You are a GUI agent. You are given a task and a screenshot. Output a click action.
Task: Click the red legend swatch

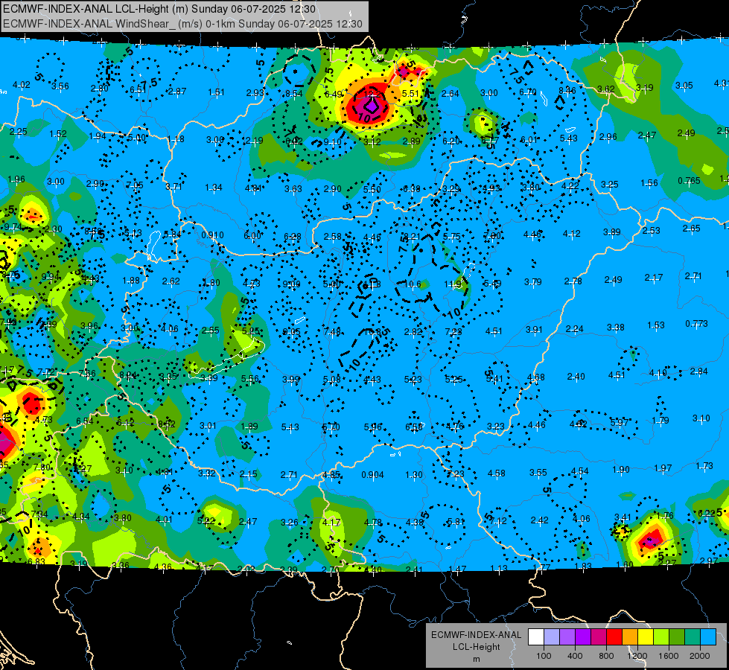click(x=614, y=636)
